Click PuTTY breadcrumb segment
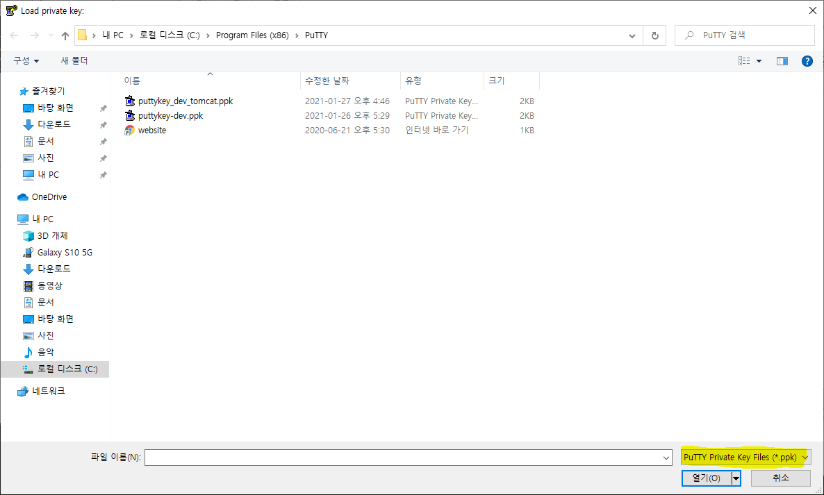Image resolution: width=824 pixels, height=495 pixels. 316,35
